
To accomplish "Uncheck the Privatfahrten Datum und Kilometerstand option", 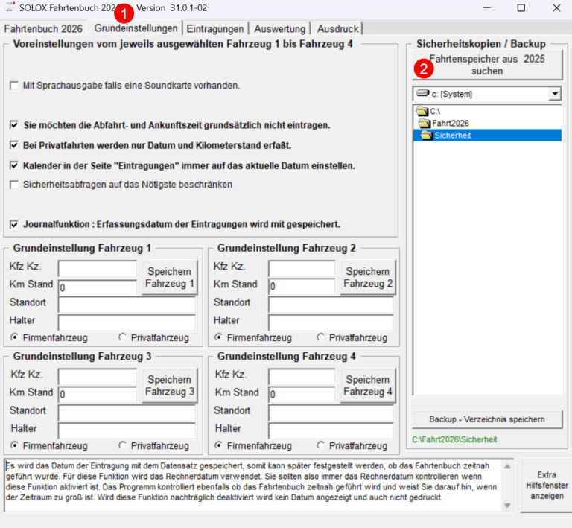I will click(x=14, y=145).
